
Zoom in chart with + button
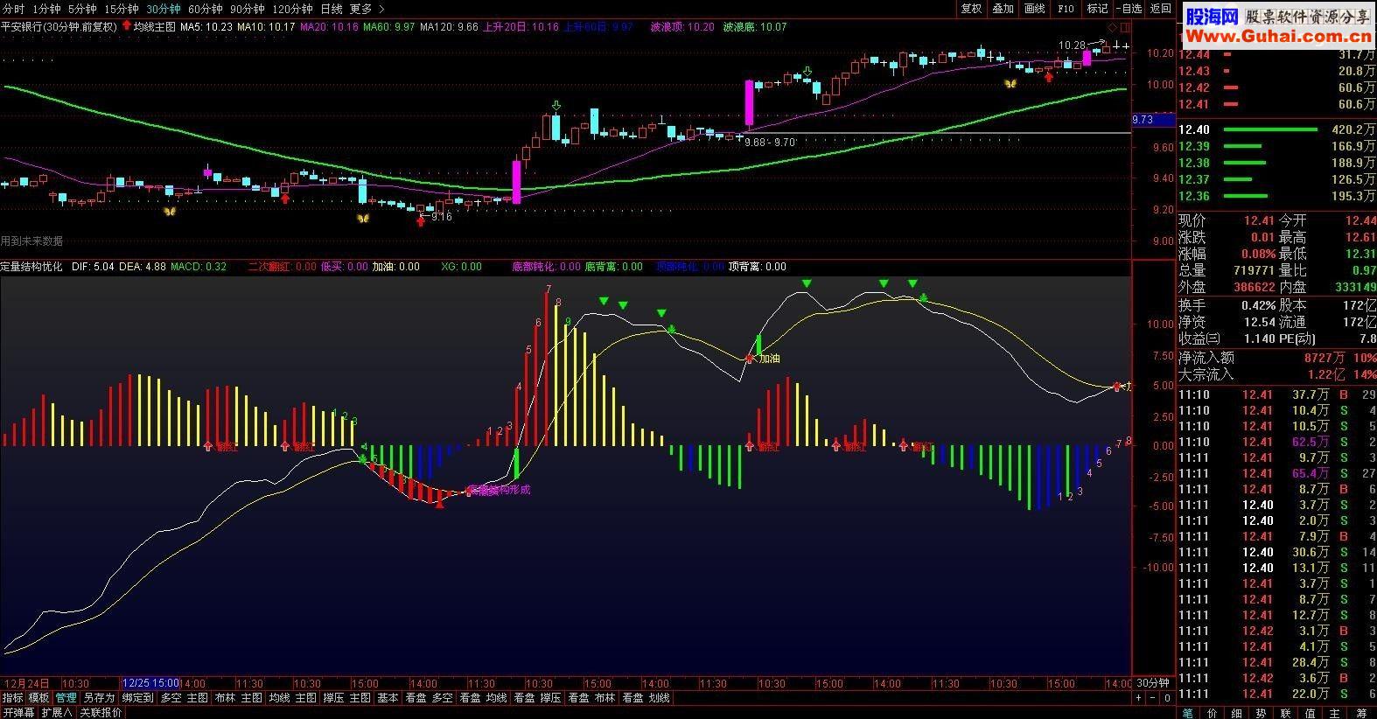[1138, 698]
